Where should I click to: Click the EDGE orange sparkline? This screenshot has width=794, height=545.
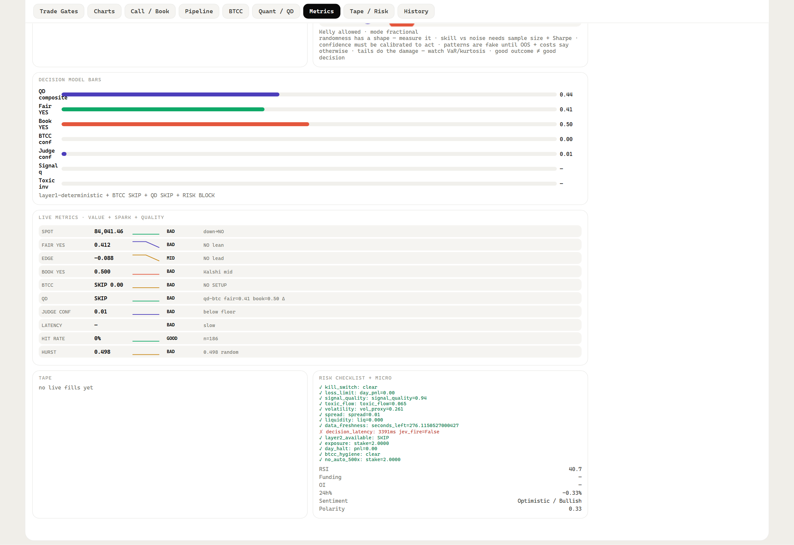tap(146, 258)
